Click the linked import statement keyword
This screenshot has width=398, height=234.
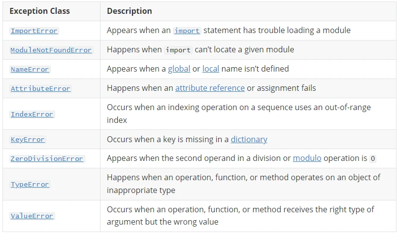pos(187,31)
